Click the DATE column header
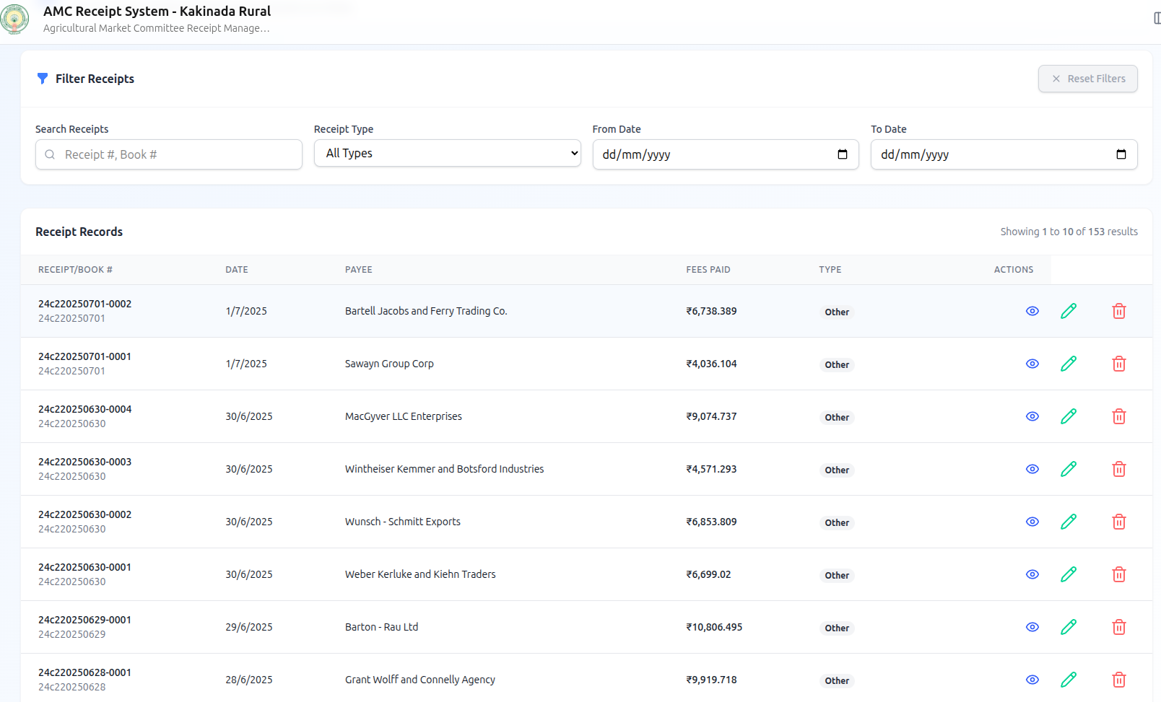1161x702 pixels. pos(237,270)
